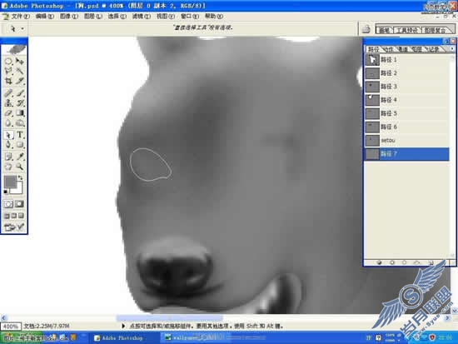Swap foreground and background colors
The image size is (458, 344).
coord(21,177)
